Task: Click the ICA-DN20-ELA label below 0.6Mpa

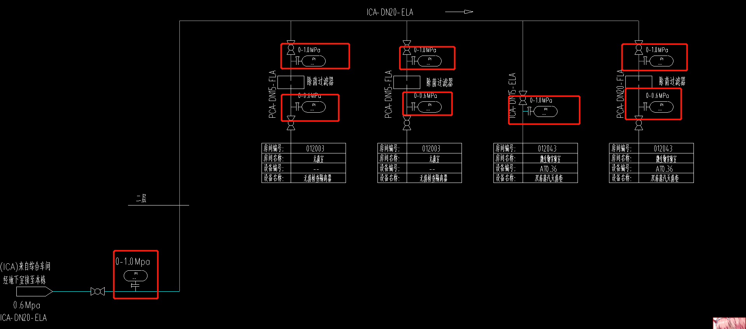Action: tap(23, 318)
